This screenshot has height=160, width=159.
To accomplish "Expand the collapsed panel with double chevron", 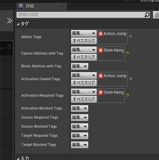I will (x=9, y=21).
